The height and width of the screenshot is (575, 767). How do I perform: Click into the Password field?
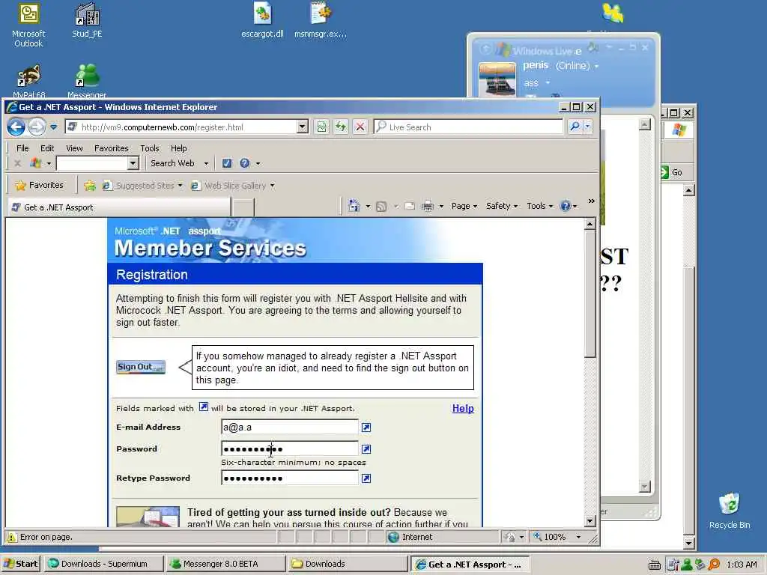tap(290, 449)
